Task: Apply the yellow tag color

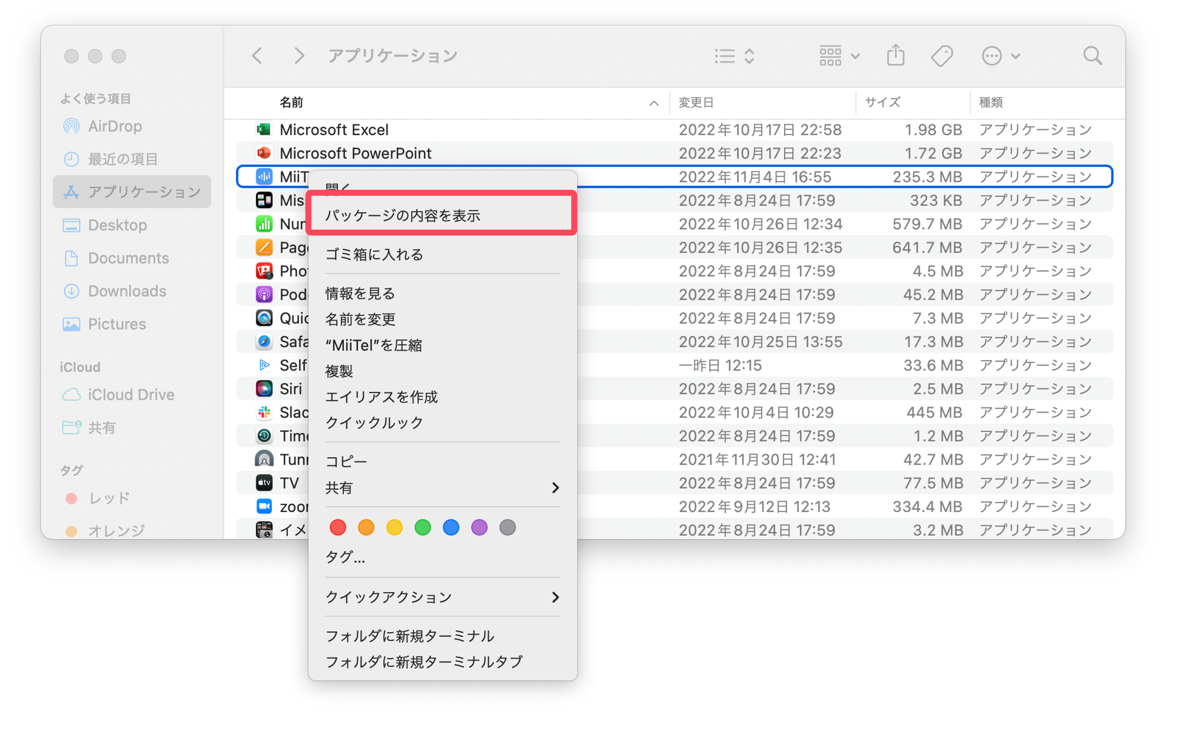Action: coord(394,527)
